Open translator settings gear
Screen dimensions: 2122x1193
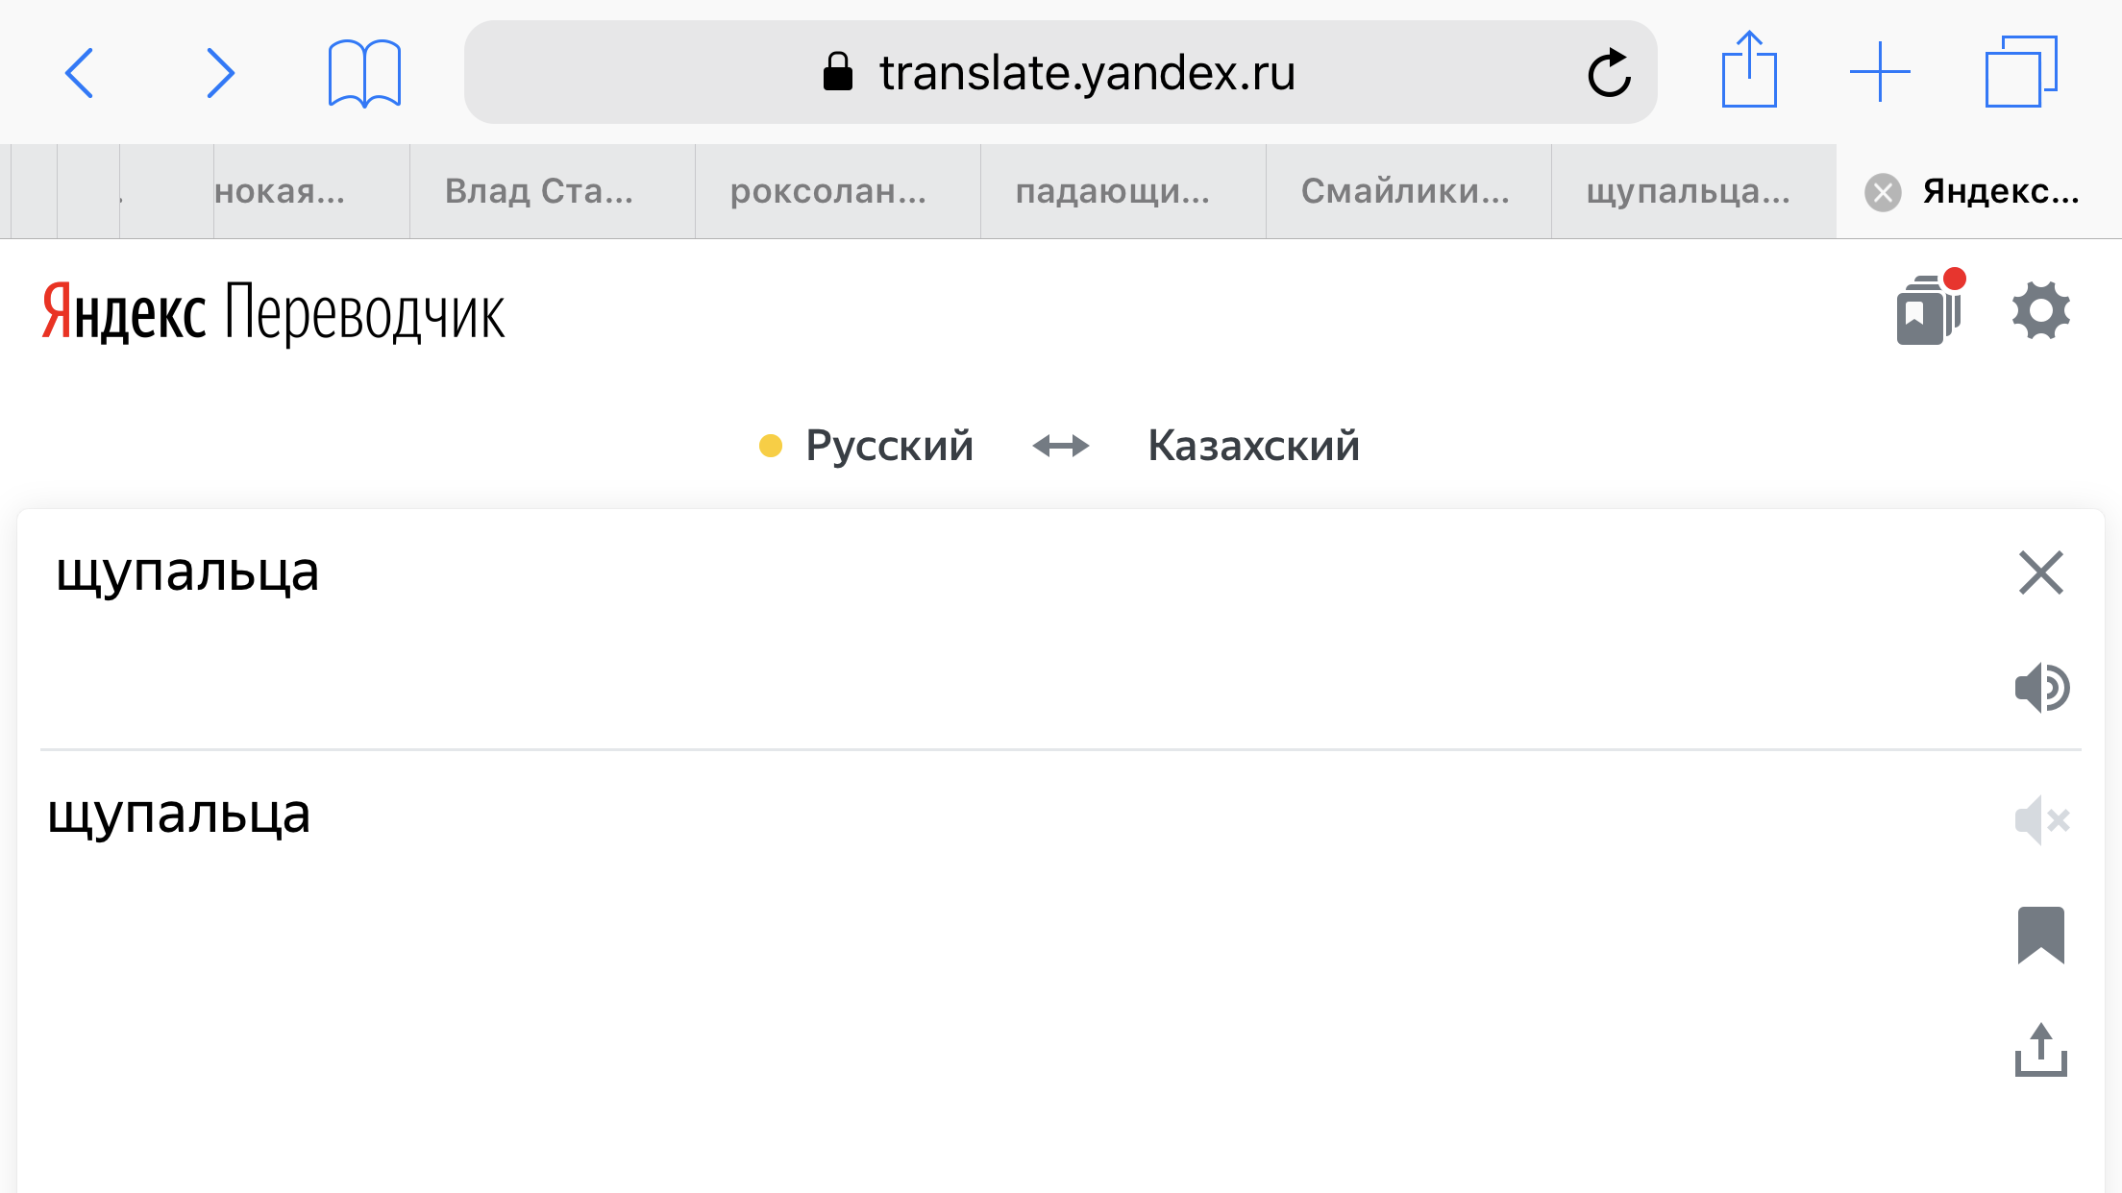[x=2040, y=310]
